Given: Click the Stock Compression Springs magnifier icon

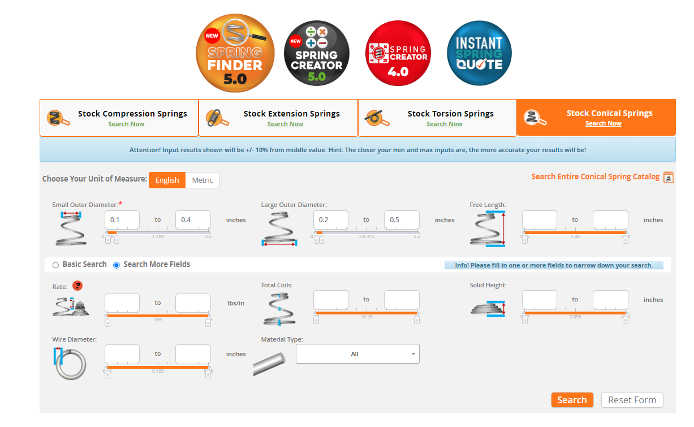Looking at the screenshot, I should coord(58,118).
